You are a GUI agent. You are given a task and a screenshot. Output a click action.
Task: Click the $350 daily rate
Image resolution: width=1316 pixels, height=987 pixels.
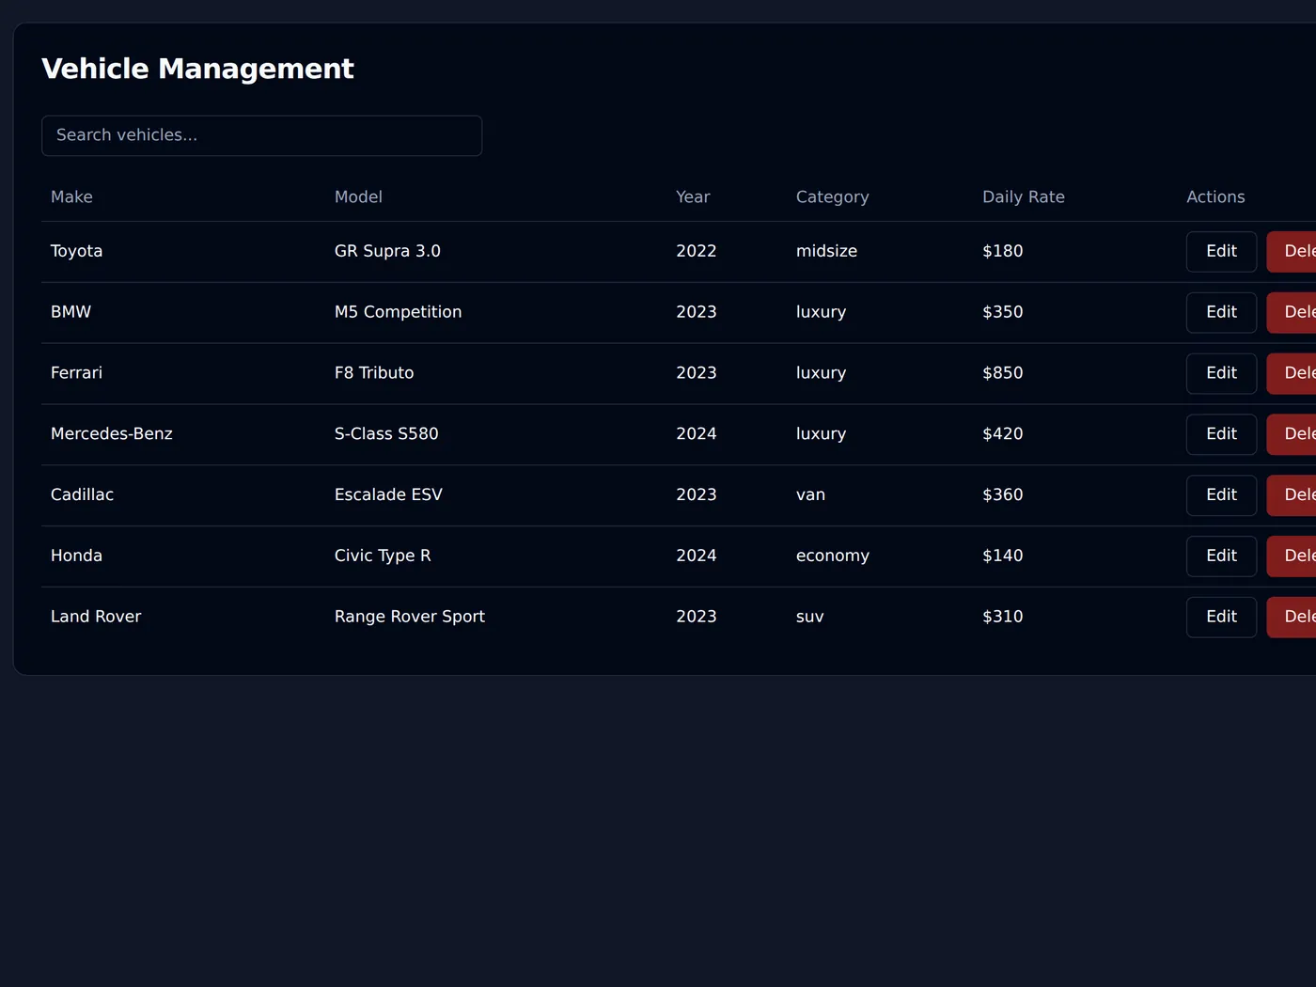1002,312
